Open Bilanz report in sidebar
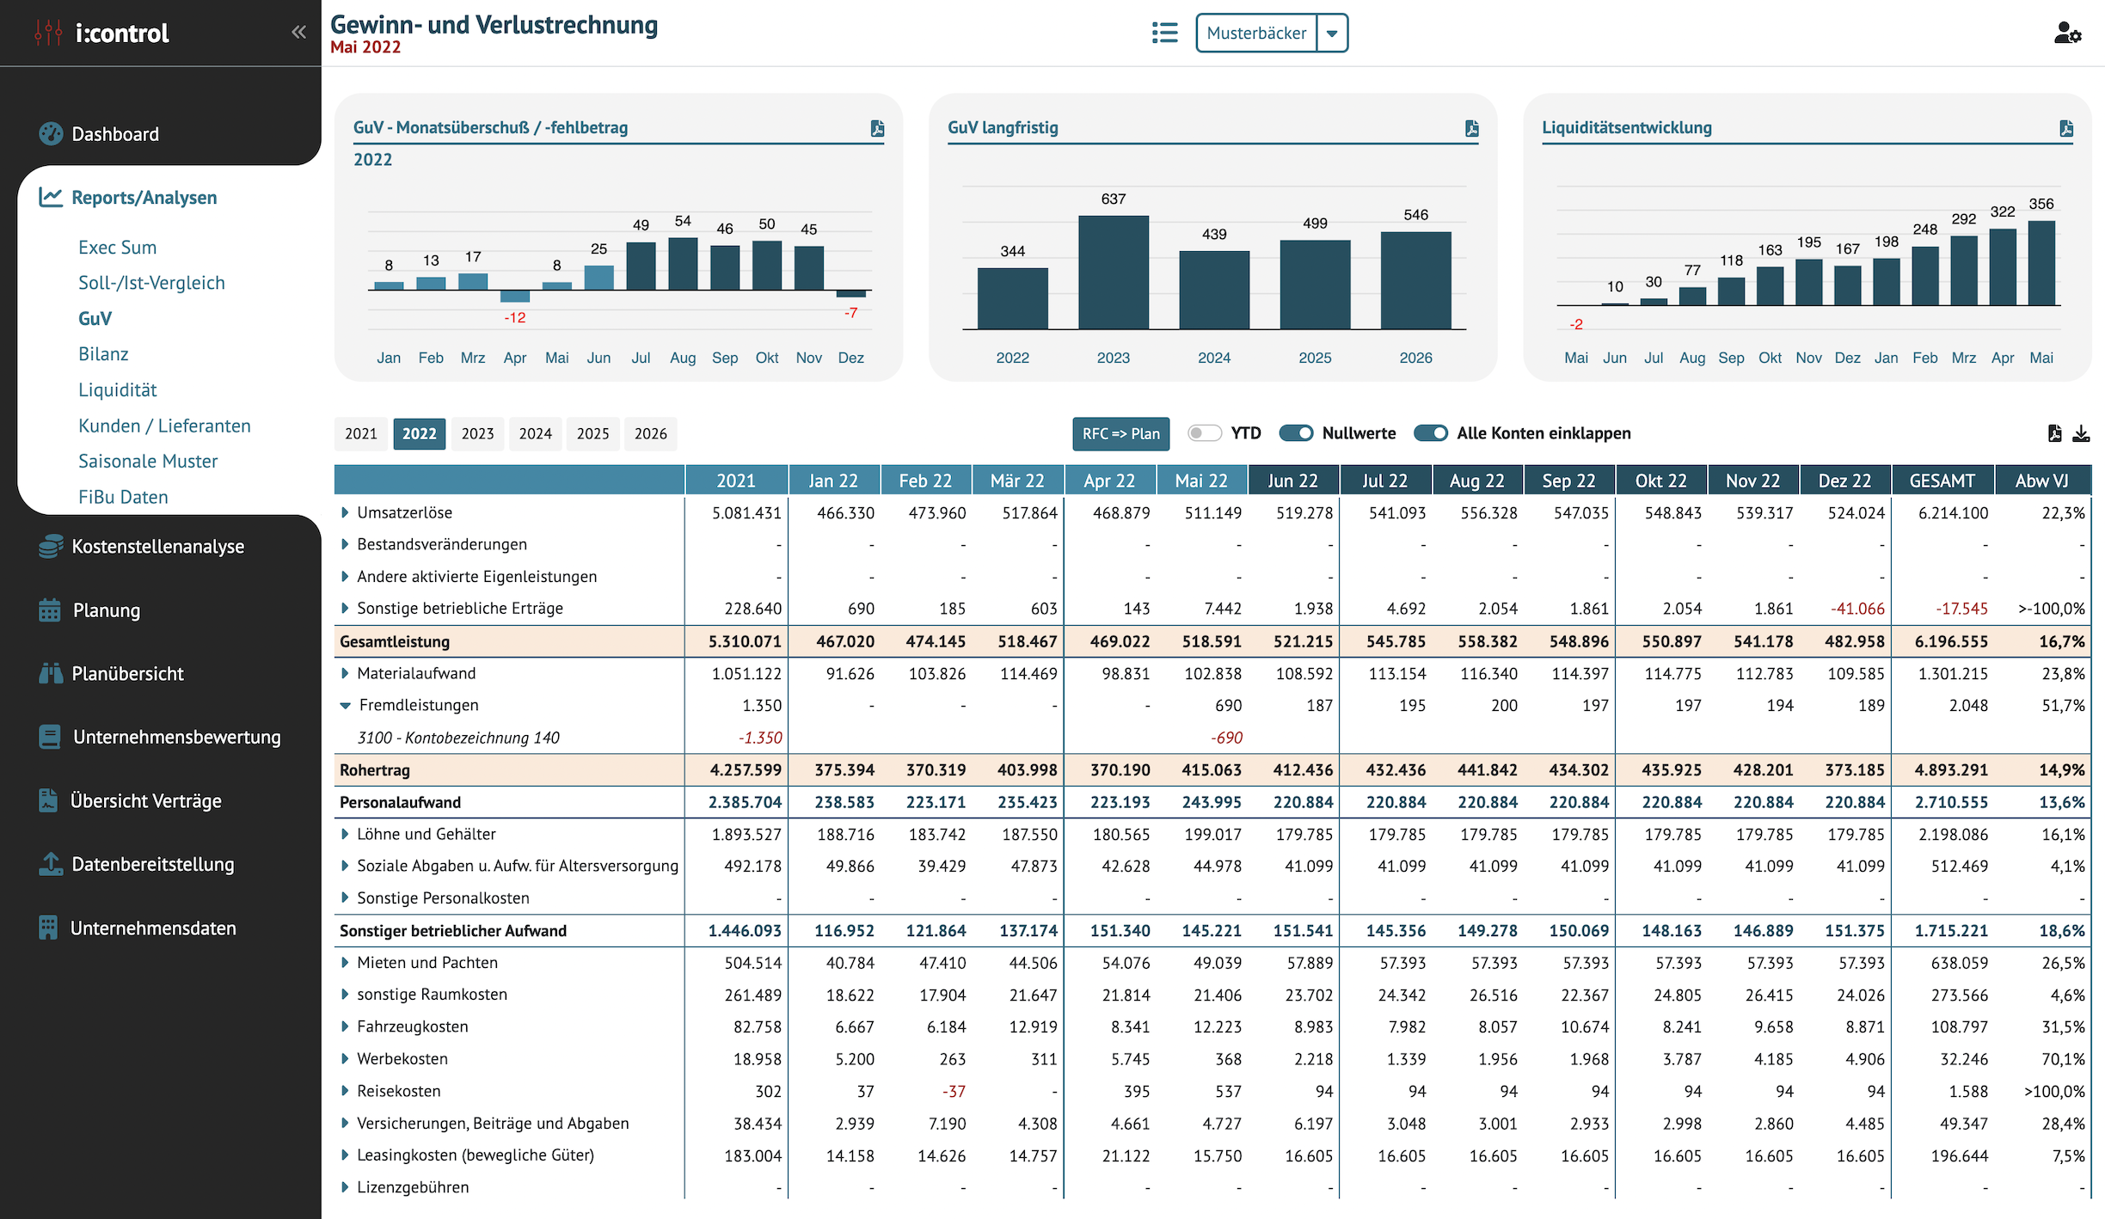 click(103, 354)
